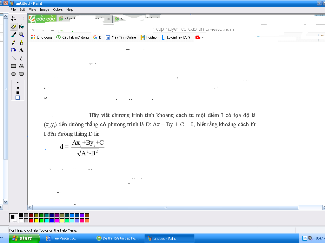Screen dimensions: 325x243
Task: Click the Zalo icon in system tray
Action: tap(305, 238)
